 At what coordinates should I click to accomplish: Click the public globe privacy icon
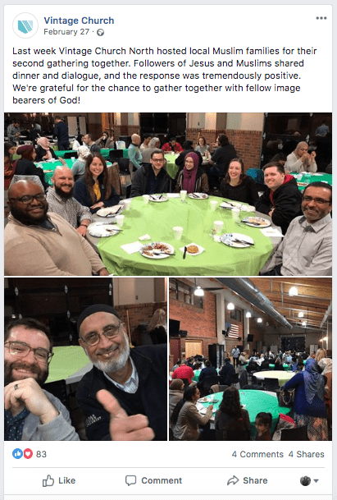100,32
